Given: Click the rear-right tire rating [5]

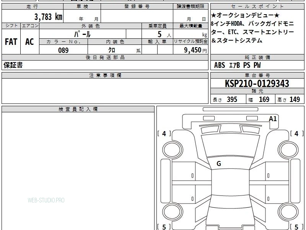Looking at the screenshot, I should tap(297, 227).
